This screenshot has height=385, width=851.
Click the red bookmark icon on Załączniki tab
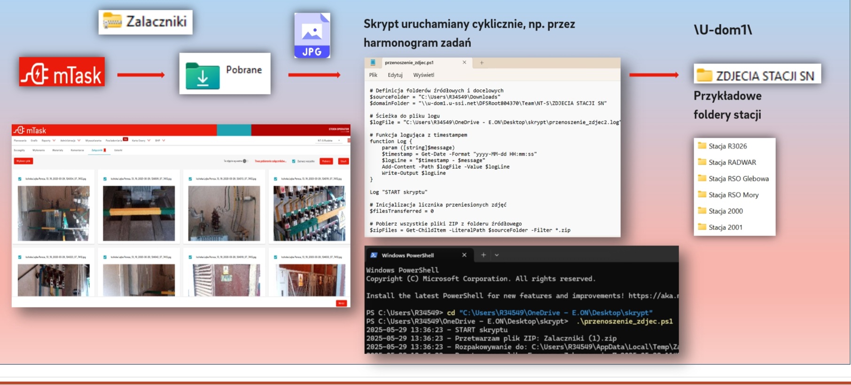coord(105,150)
